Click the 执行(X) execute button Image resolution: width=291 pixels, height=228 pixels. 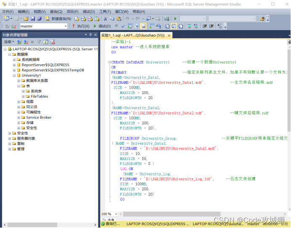[81, 26]
